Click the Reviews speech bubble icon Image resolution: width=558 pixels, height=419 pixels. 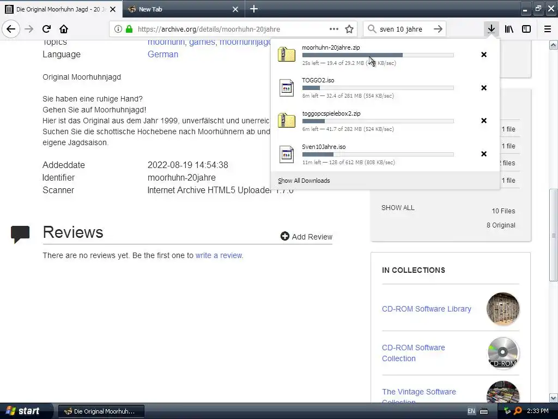[20, 235]
